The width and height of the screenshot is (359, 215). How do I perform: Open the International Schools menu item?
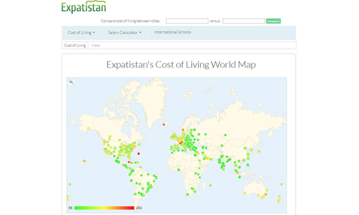pyautogui.click(x=173, y=32)
